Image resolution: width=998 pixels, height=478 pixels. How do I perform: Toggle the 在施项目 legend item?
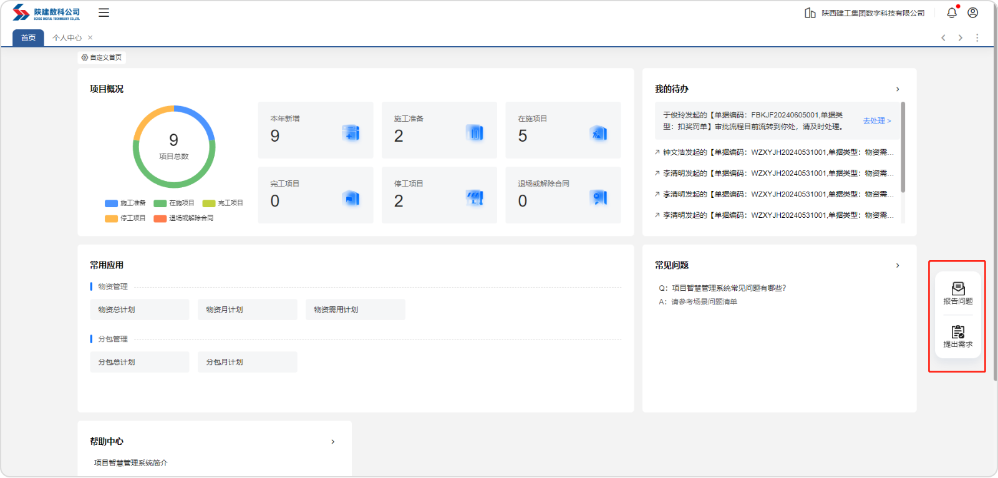[174, 203]
